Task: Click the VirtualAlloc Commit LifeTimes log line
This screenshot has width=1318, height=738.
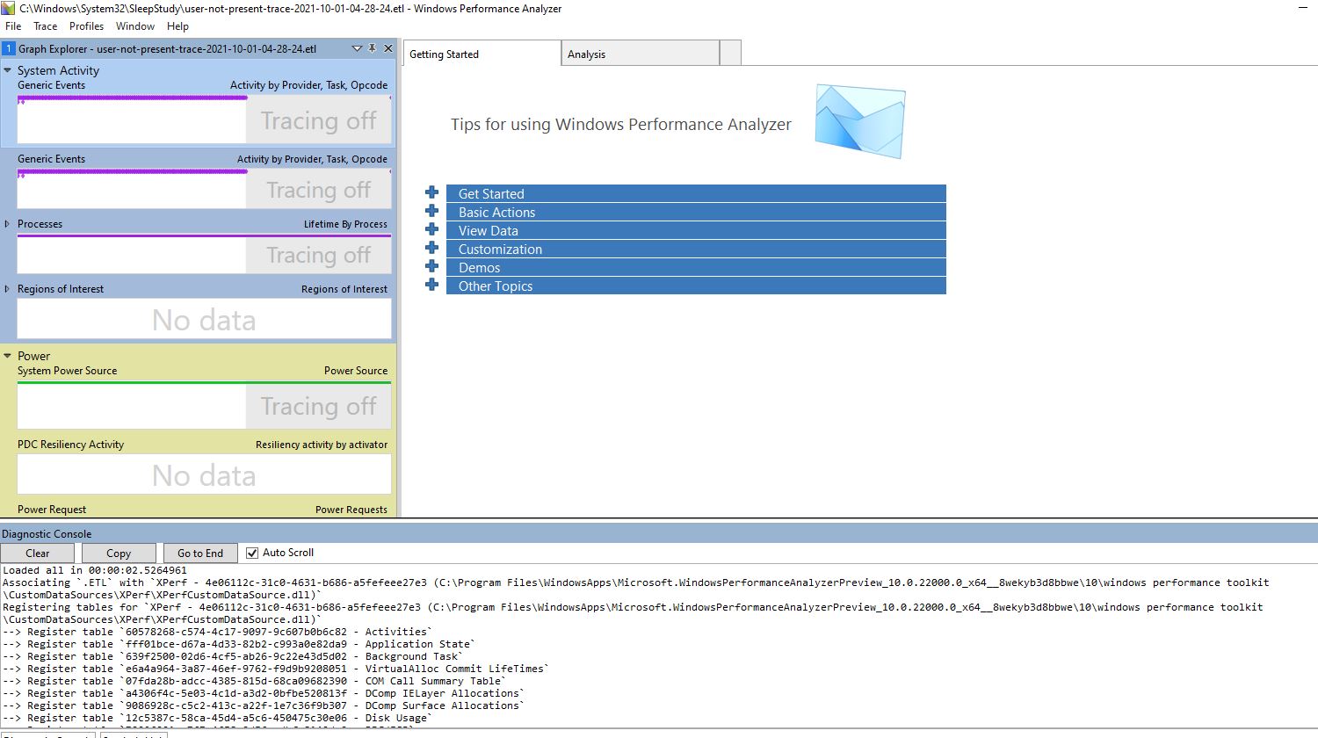Action: point(275,669)
